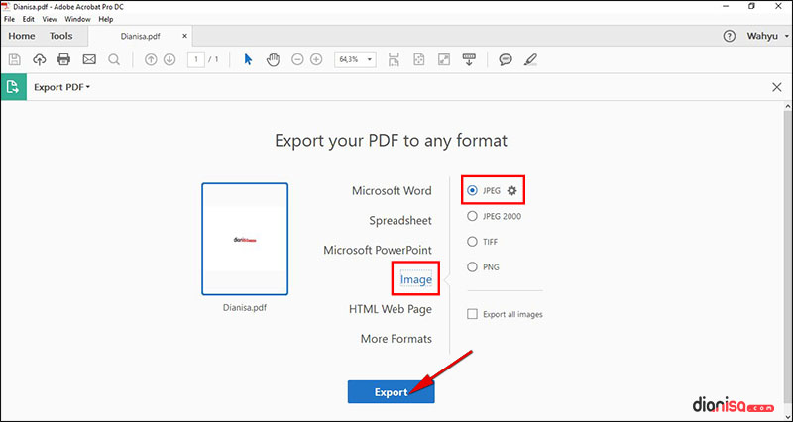793x422 pixels.
Task: Go to previous page arrow icon
Action: 151,59
